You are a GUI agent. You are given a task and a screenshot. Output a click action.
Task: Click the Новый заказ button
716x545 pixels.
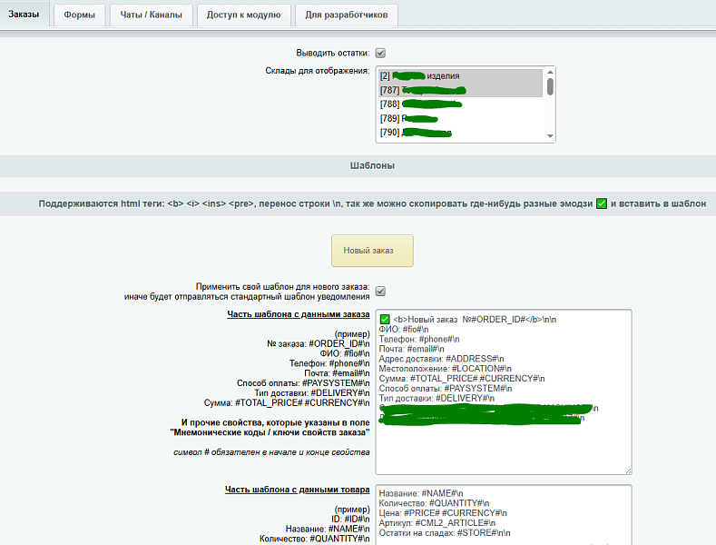coord(372,251)
